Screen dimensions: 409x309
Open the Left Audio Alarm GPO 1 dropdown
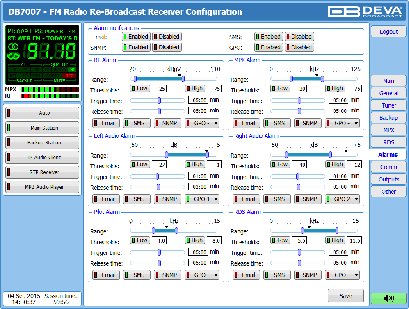pyautogui.click(x=202, y=199)
